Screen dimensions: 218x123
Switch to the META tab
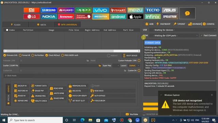point(42,25)
